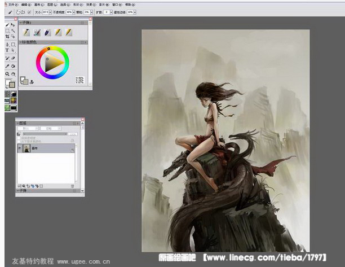Image resolution: width=345 pixels, height=267 pixels.
Task: Open composite method dropdown in layers panel
Action: (28, 129)
